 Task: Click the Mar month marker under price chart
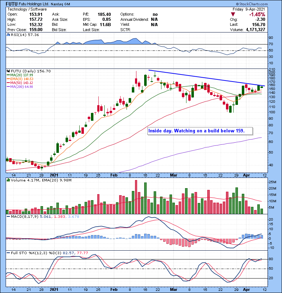coord(173,175)
